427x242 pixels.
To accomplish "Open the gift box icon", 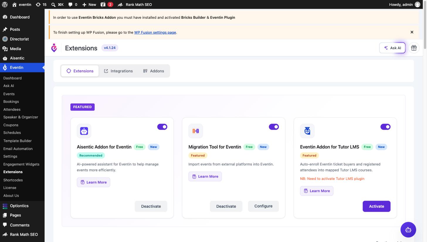I will pyautogui.click(x=414, y=48).
